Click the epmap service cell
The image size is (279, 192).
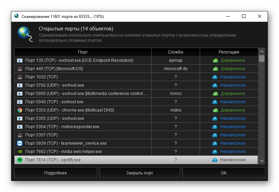[x=175, y=60]
